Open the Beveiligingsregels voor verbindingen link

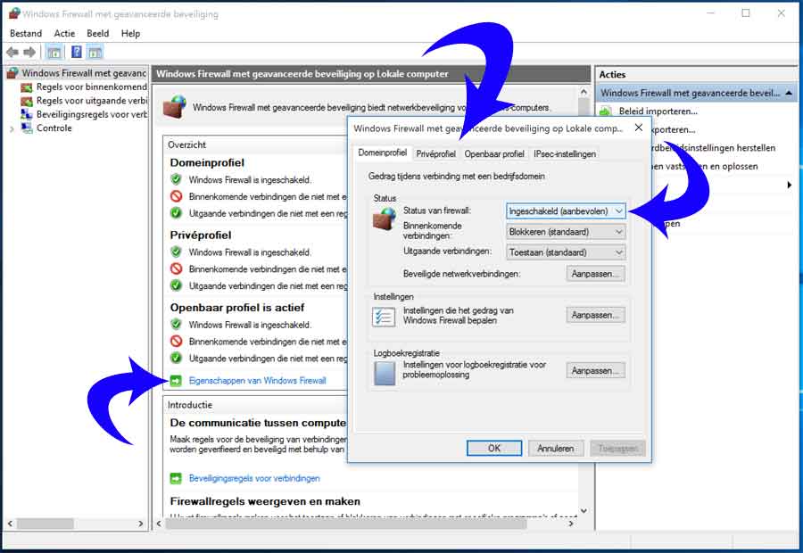click(x=254, y=478)
